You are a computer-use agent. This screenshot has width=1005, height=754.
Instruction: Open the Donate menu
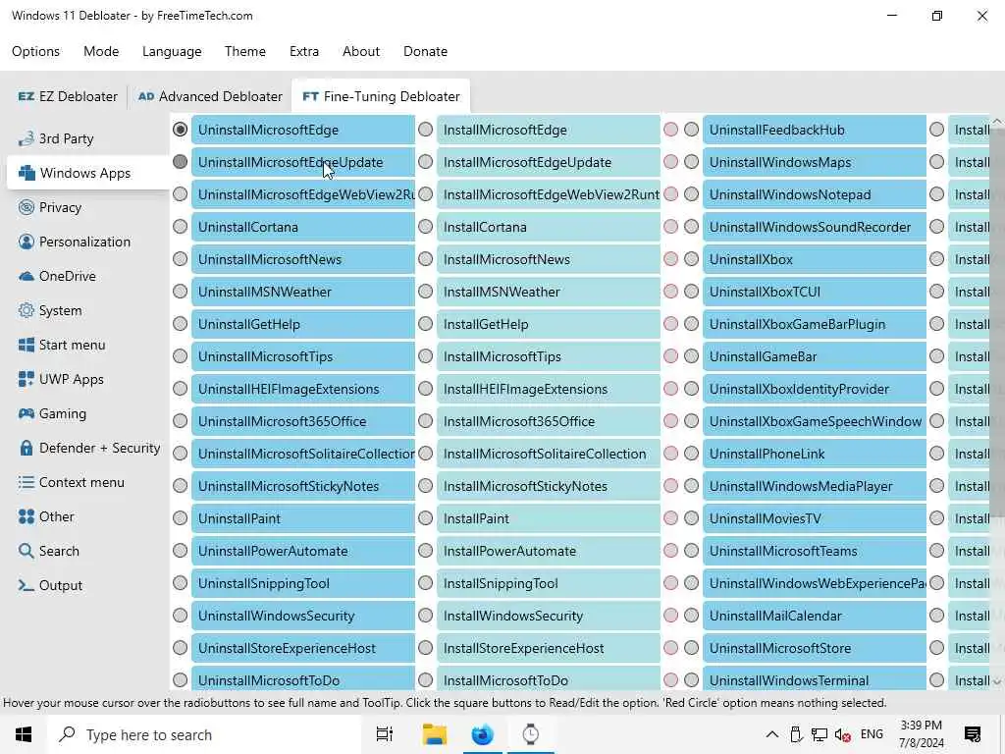point(426,51)
